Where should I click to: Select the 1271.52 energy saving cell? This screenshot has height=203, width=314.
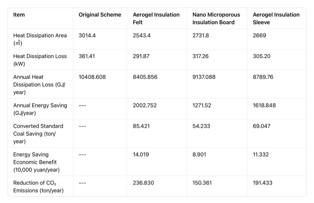[202, 105]
